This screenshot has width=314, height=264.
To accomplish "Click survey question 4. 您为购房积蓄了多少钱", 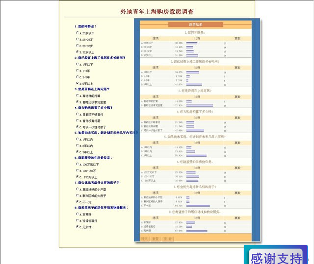I will pos(94,108).
